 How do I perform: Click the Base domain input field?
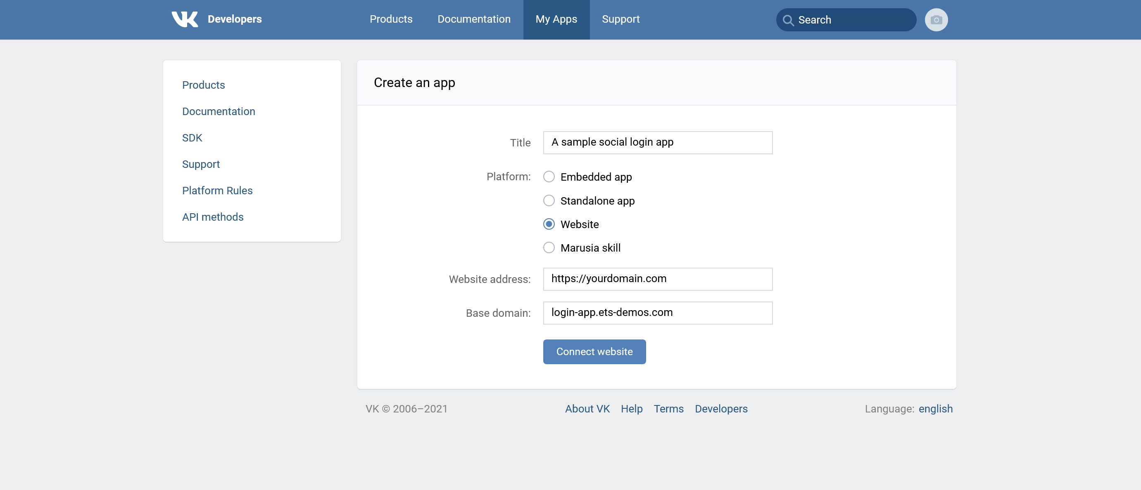click(658, 313)
